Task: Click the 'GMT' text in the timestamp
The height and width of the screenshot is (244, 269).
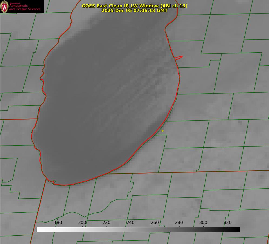Action: 162,11
